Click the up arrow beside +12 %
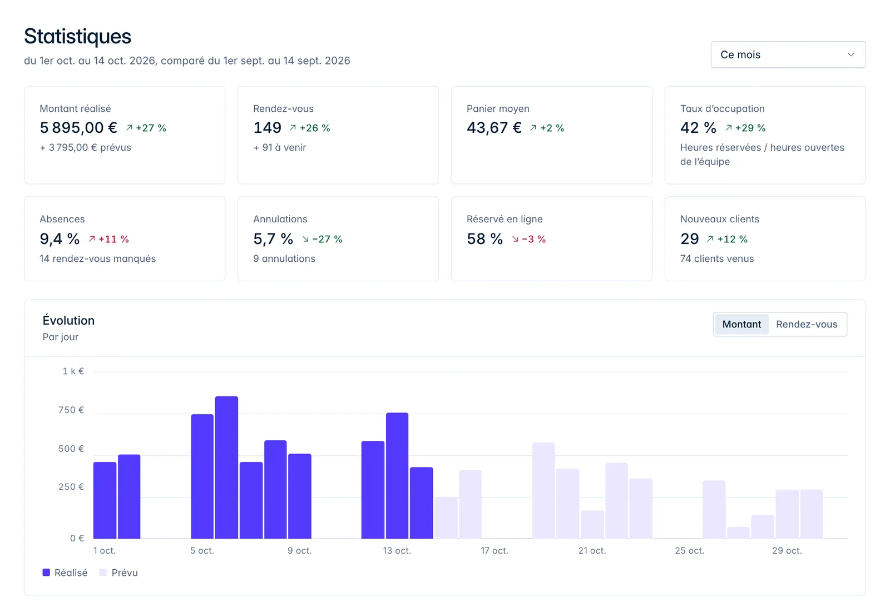 click(x=710, y=239)
